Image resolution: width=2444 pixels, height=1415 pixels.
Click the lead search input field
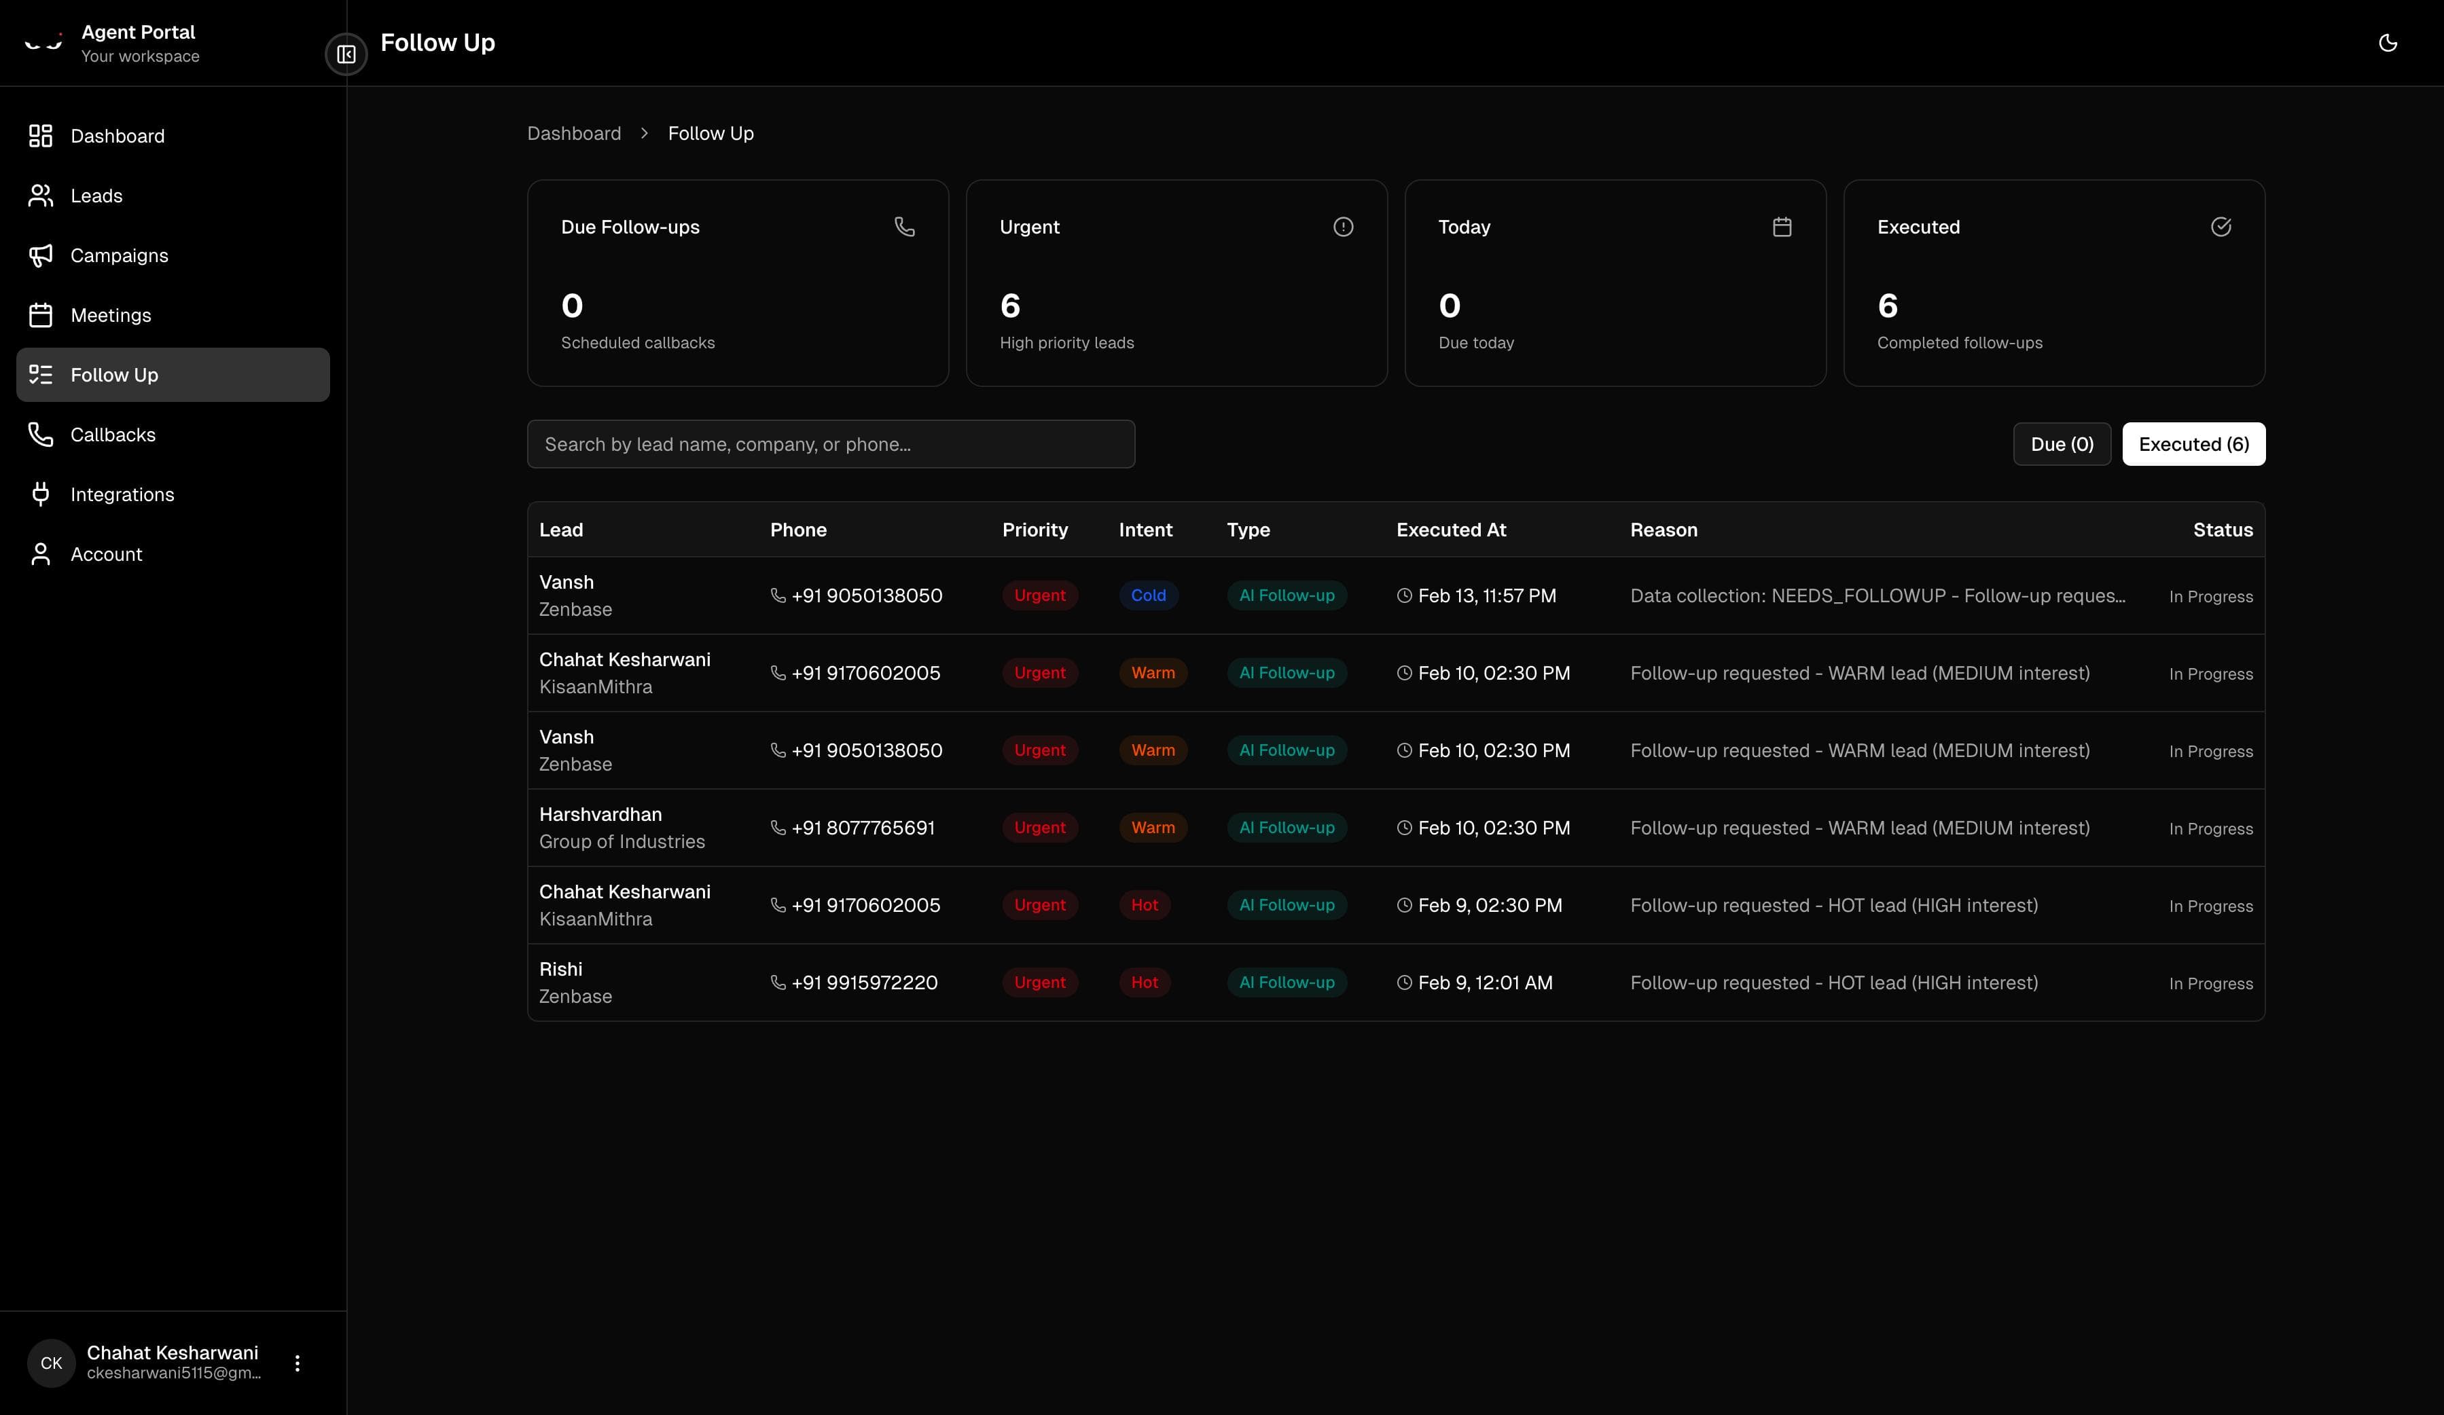coord(830,444)
